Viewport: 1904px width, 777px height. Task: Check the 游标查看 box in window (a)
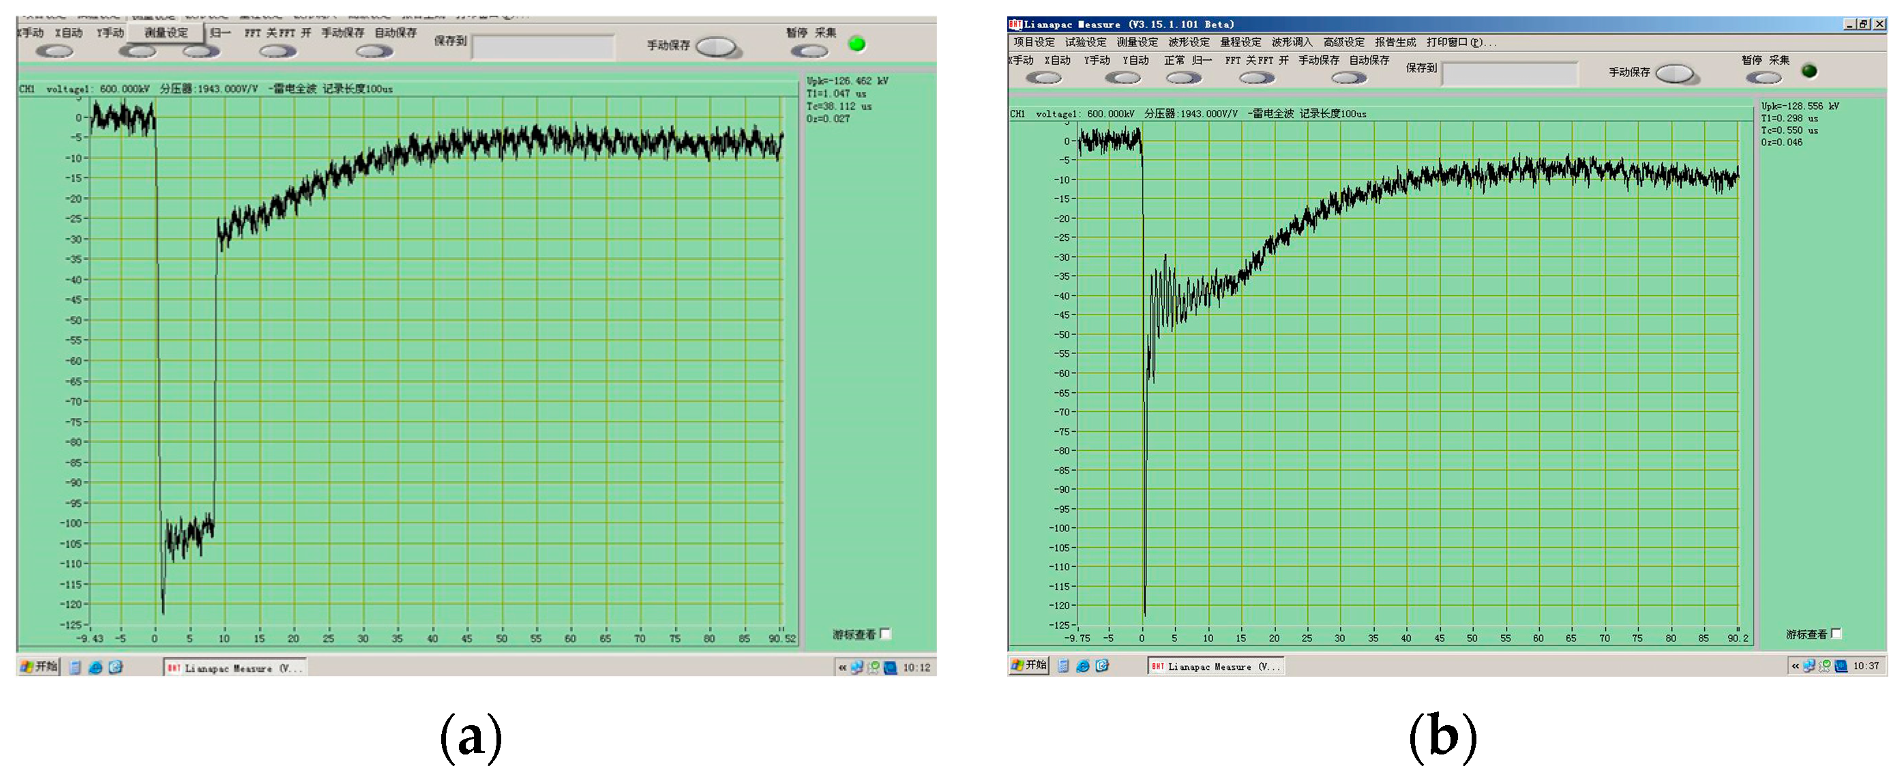[884, 634]
